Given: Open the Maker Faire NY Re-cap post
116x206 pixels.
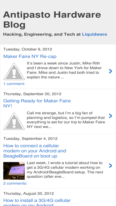Looking at the screenshot, I should 30,56.
